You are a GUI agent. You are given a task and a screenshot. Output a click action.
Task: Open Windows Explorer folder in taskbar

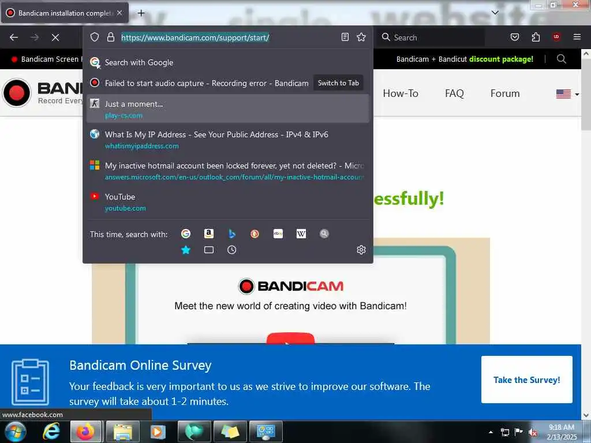coord(122,431)
